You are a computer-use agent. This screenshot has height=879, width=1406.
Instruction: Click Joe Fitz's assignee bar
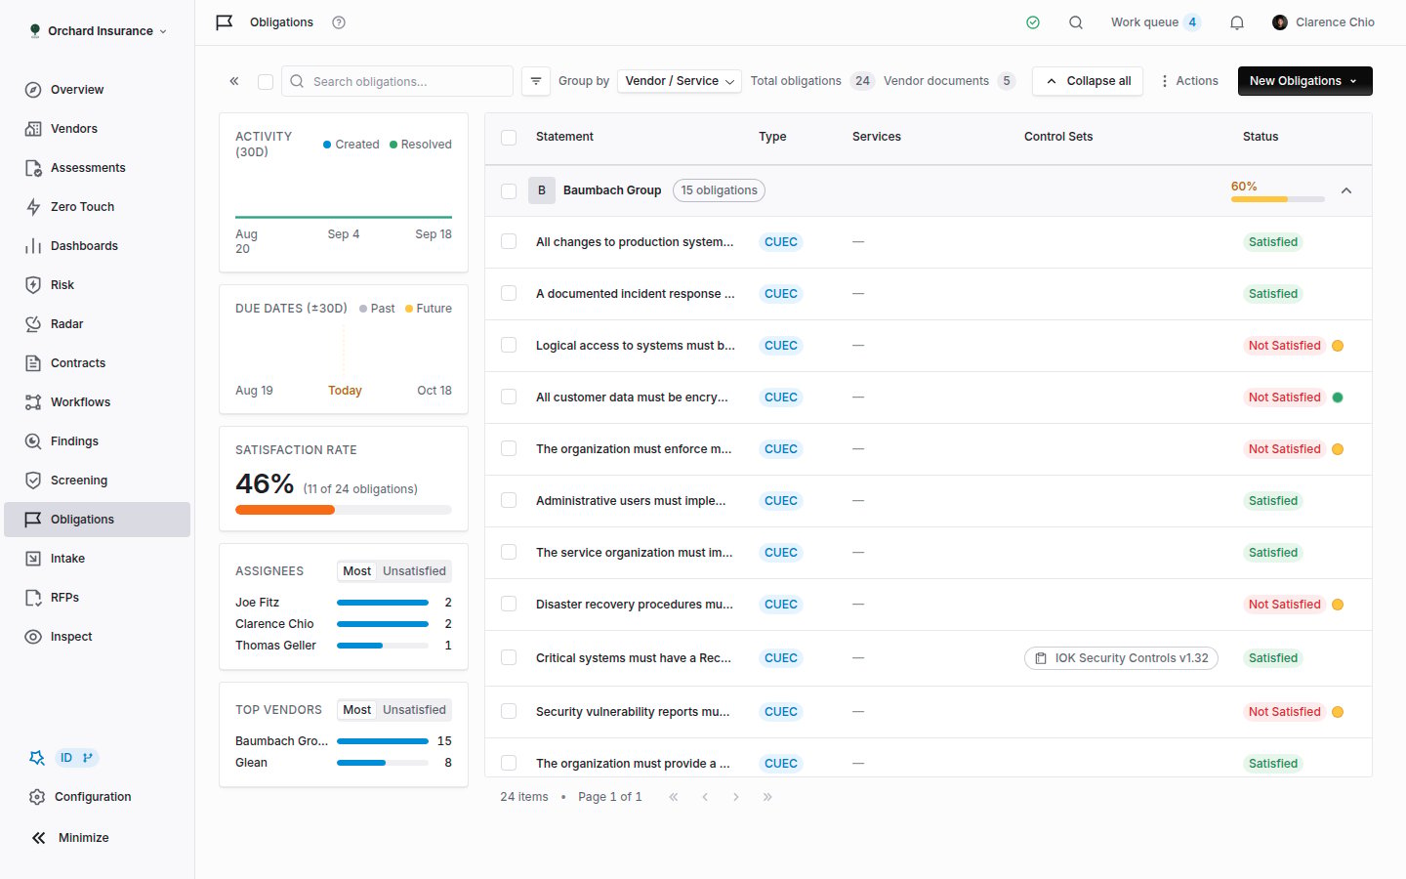tap(383, 603)
